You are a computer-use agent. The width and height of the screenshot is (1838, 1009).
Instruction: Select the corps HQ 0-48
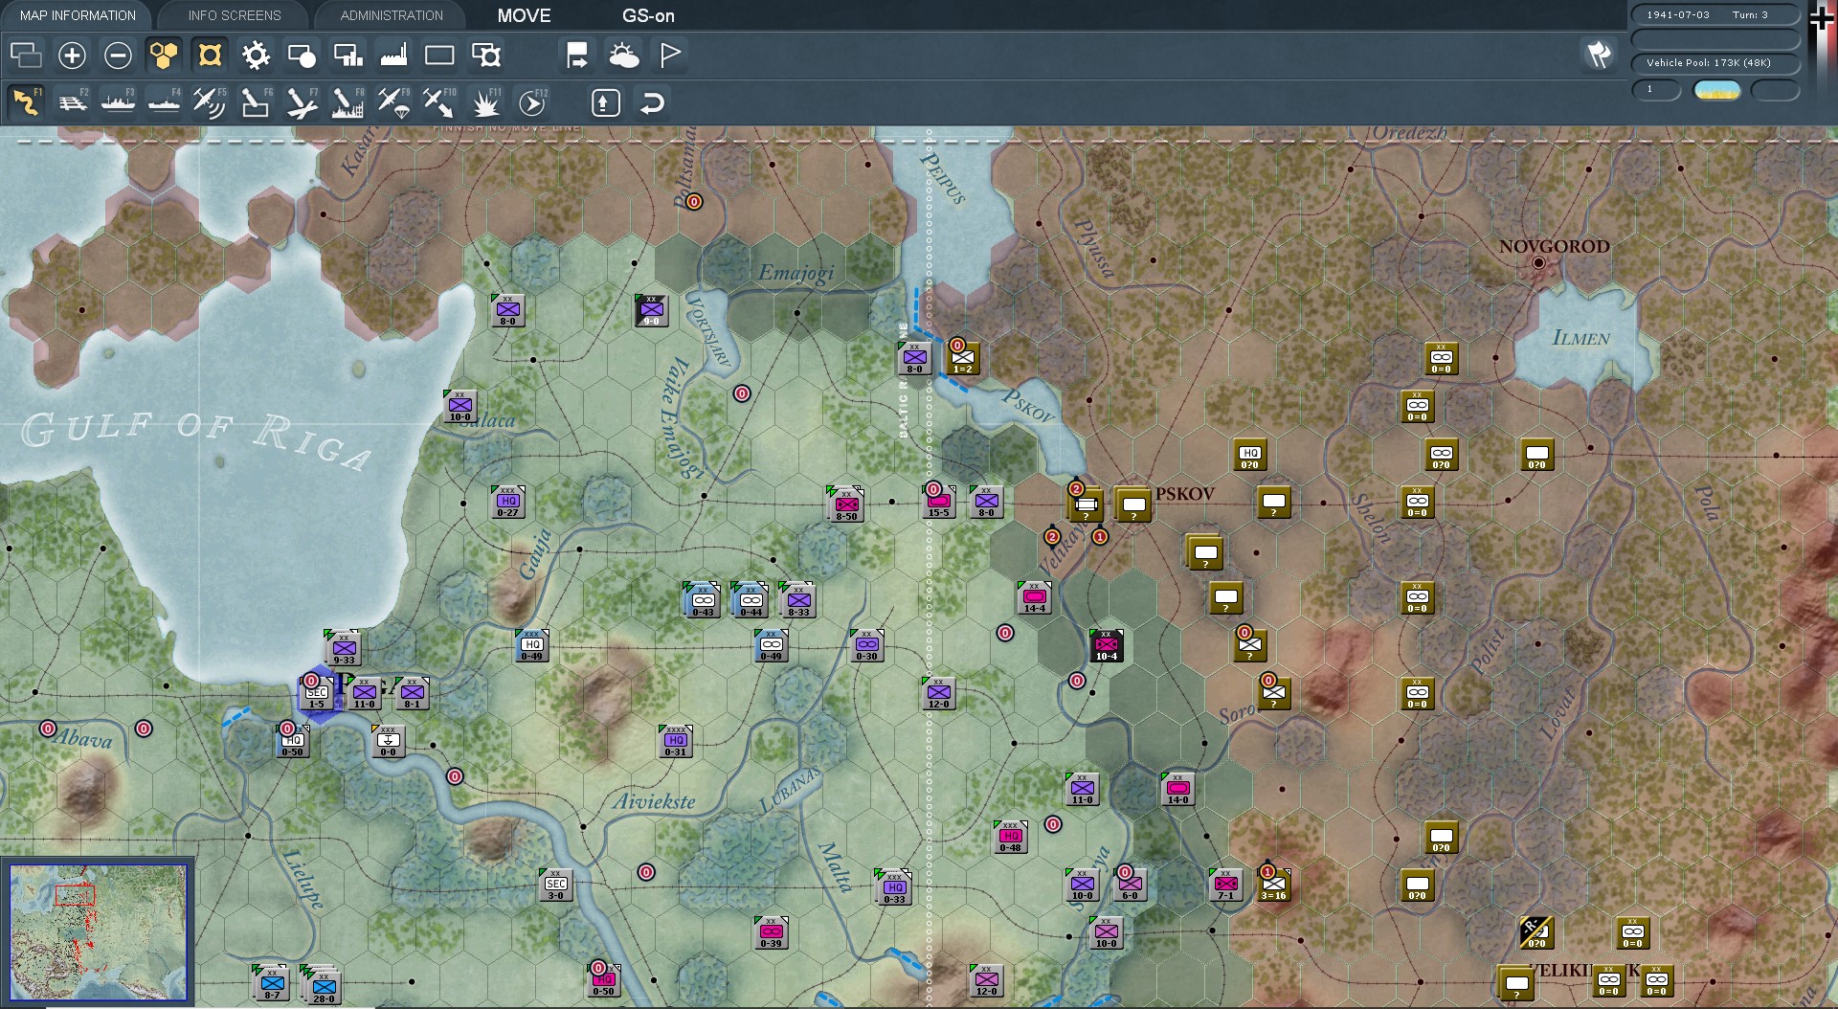1011,837
